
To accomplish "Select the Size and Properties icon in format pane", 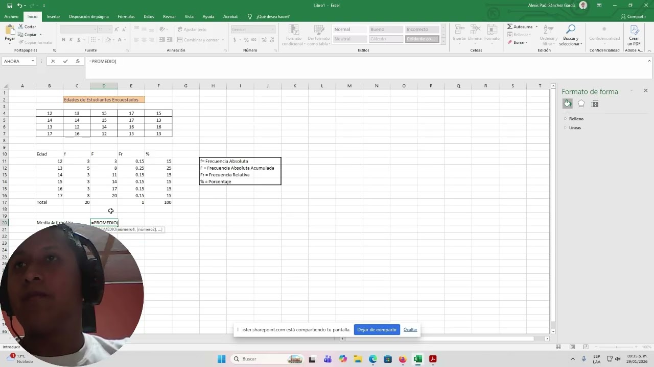I will pyautogui.click(x=595, y=104).
